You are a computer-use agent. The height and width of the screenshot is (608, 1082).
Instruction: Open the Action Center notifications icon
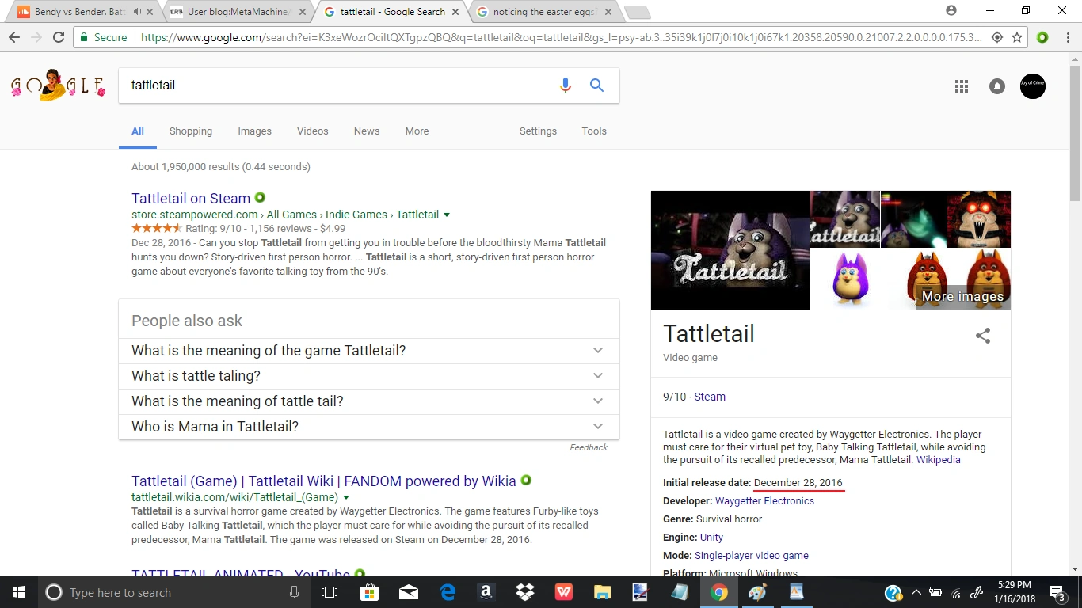coord(1057,592)
